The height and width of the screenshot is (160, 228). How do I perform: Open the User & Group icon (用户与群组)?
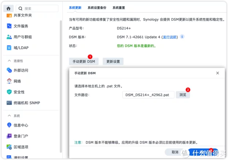[9, 37]
